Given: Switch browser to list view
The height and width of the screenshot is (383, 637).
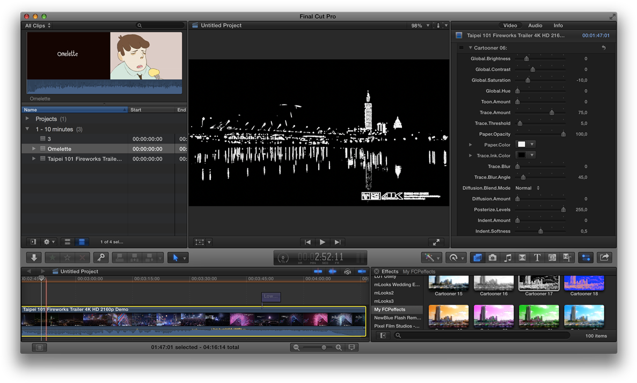Looking at the screenshot, I should 82,242.
